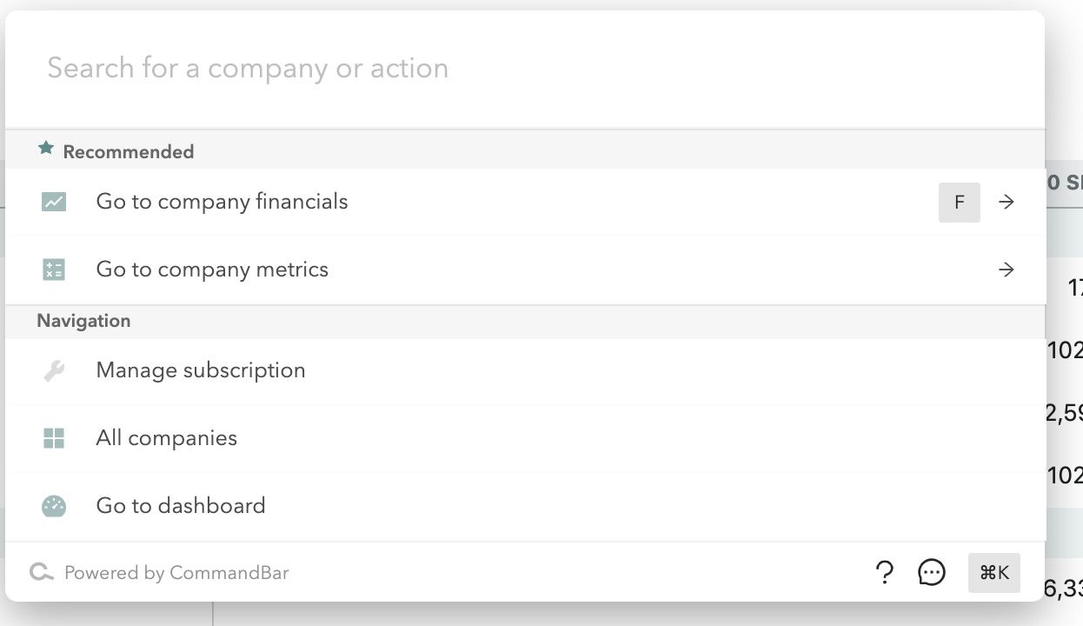1083x626 pixels.
Task: Open help via question mark icon
Action: tap(884, 572)
